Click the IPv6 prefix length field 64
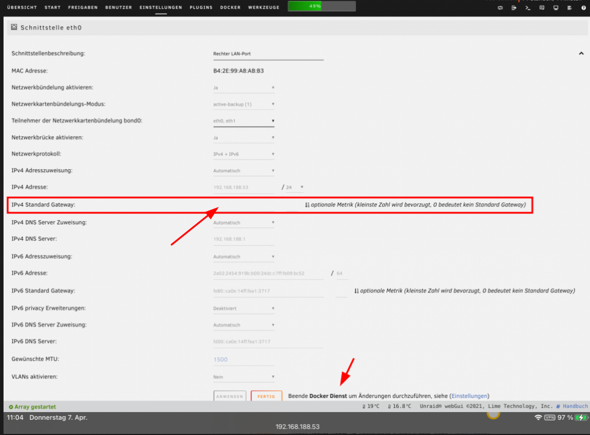590x435 pixels. (x=342, y=273)
